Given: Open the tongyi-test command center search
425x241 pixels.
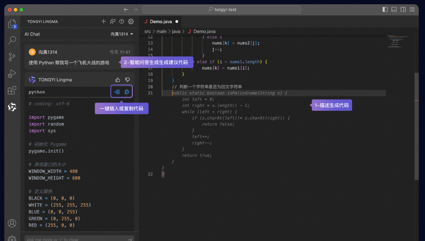Looking at the screenshot, I should coord(222,9).
